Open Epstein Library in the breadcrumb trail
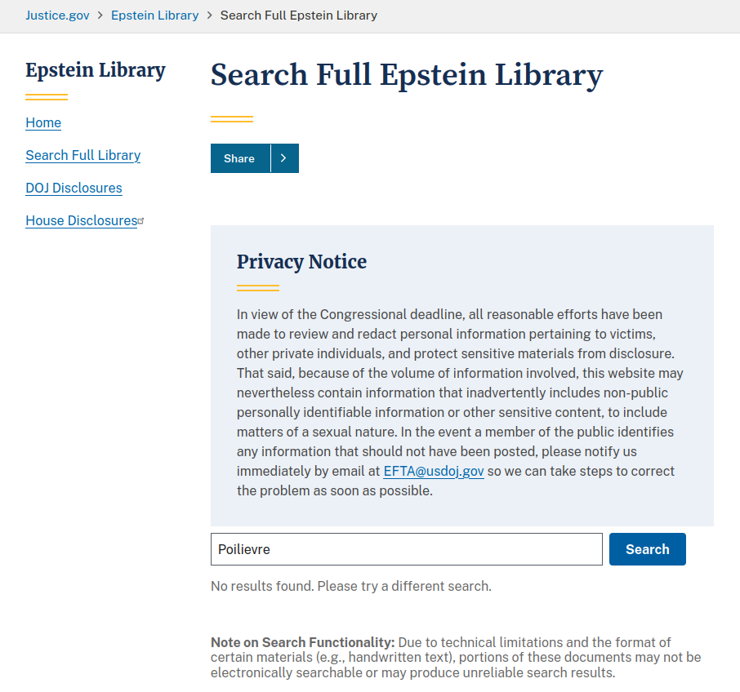This screenshot has width=740, height=692. (154, 16)
